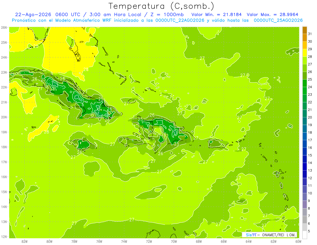Viewport: 317px width, 245px height.
Task: Click the latitude axis label '22N'
Action: pos(4,87)
